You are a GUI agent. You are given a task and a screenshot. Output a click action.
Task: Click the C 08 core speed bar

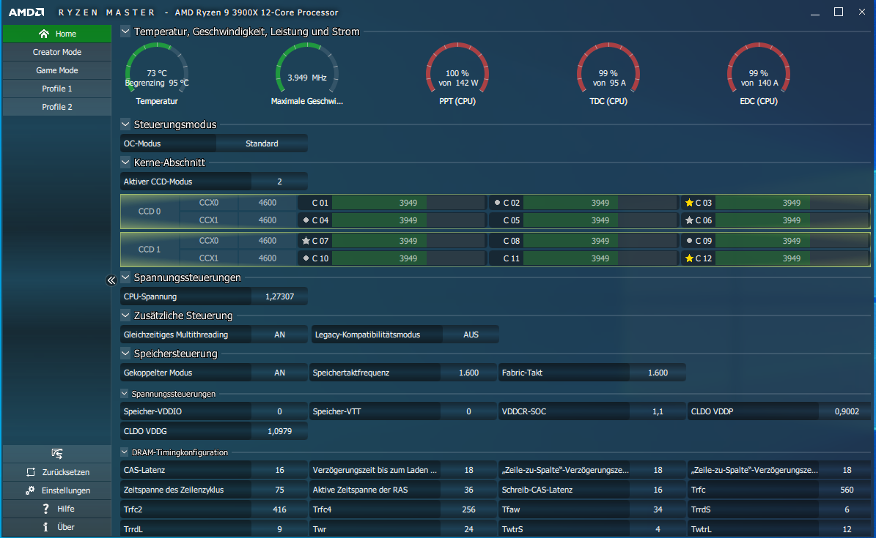coord(600,241)
